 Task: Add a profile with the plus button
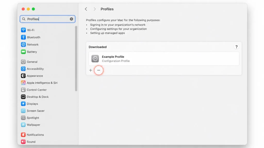click(90, 70)
